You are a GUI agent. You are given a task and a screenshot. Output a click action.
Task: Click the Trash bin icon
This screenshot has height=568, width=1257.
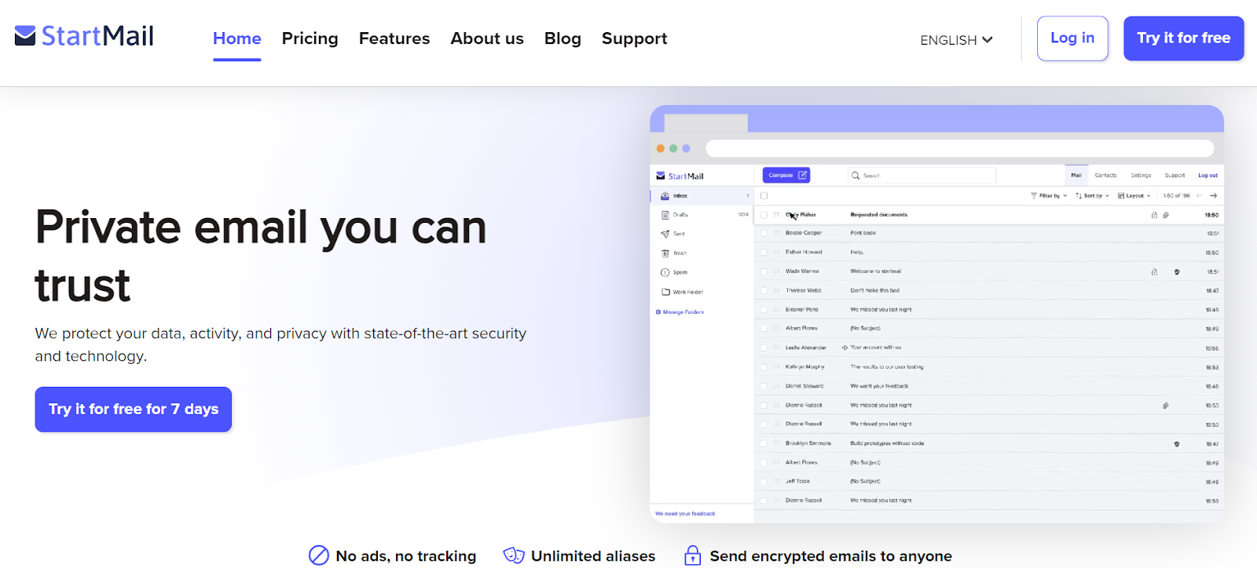click(x=665, y=253)
